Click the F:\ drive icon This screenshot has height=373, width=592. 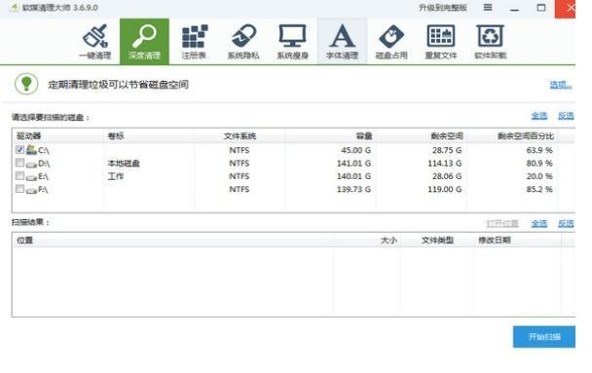(x=31, y=190)
